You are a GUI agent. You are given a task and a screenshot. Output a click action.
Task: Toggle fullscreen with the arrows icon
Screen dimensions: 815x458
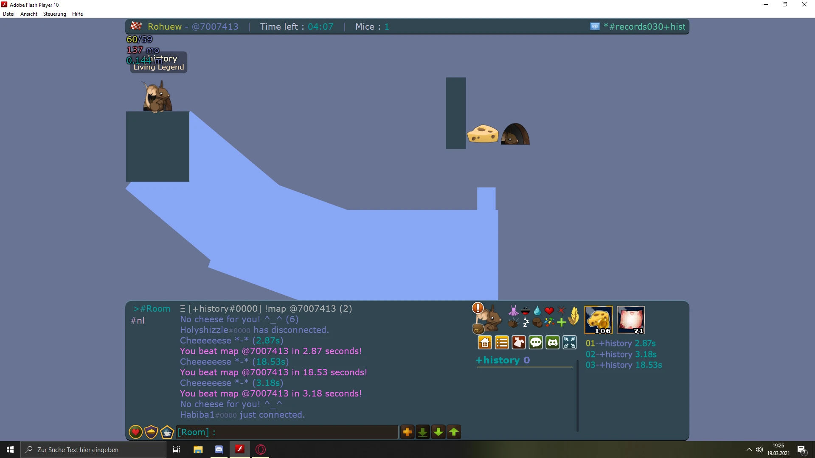(x=570, y=342)
